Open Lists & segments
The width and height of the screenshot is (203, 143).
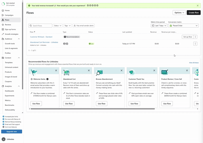(x=11, y=48)
